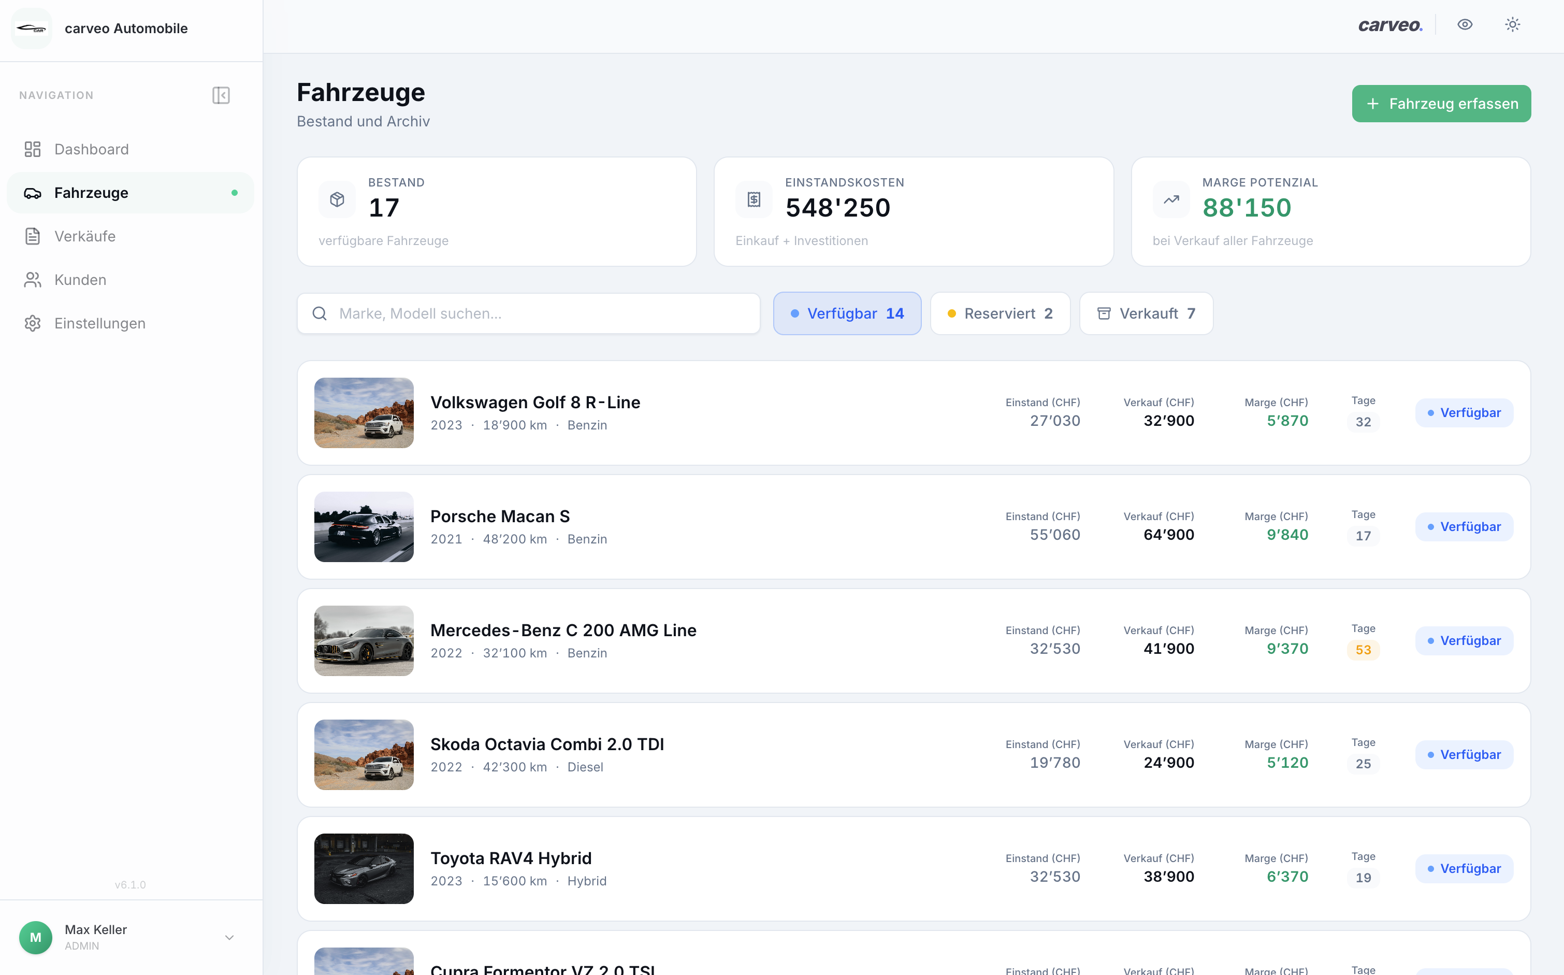Click the eye visibility icon in header
The height and width of the screenshot is (975, 1564).
pos(1465,24)
